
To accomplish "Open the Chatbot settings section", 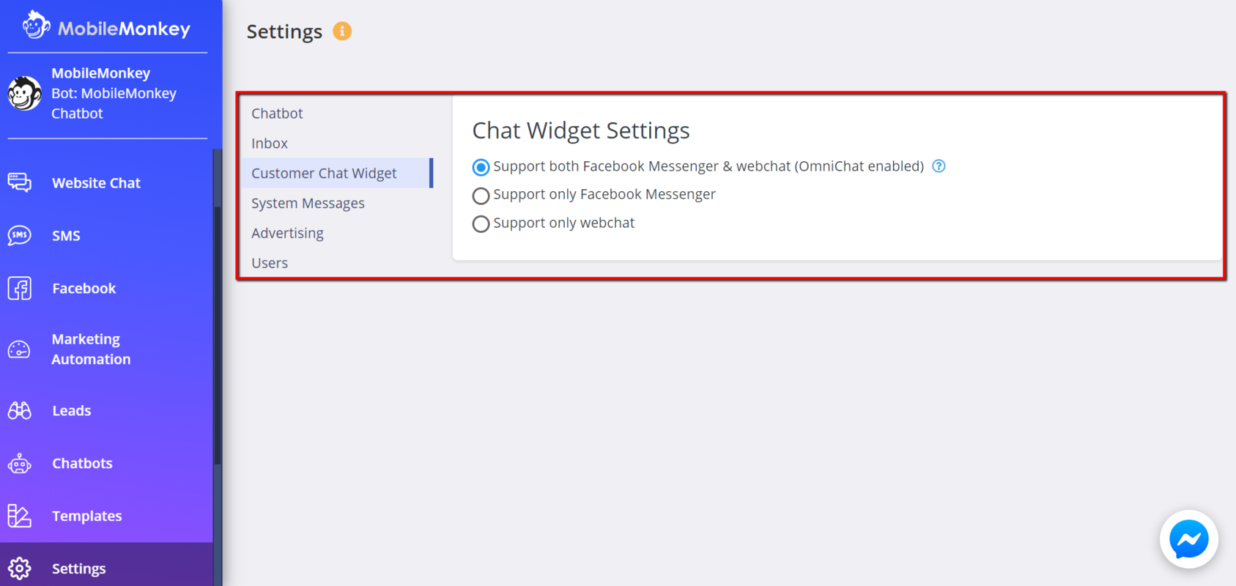I will (277, 113).
